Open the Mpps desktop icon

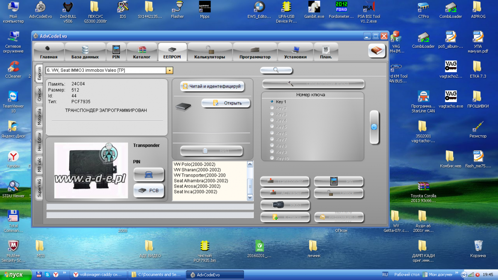[205, 10]
